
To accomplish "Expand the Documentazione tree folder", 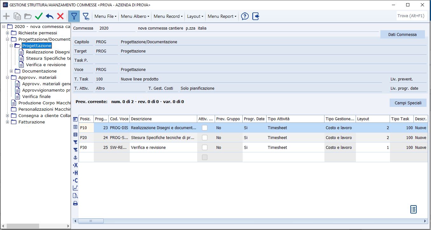I will (x=11, y=71).
